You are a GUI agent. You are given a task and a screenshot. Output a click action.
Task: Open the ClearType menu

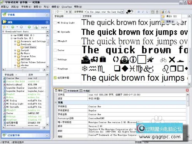(x=67, y=7)
